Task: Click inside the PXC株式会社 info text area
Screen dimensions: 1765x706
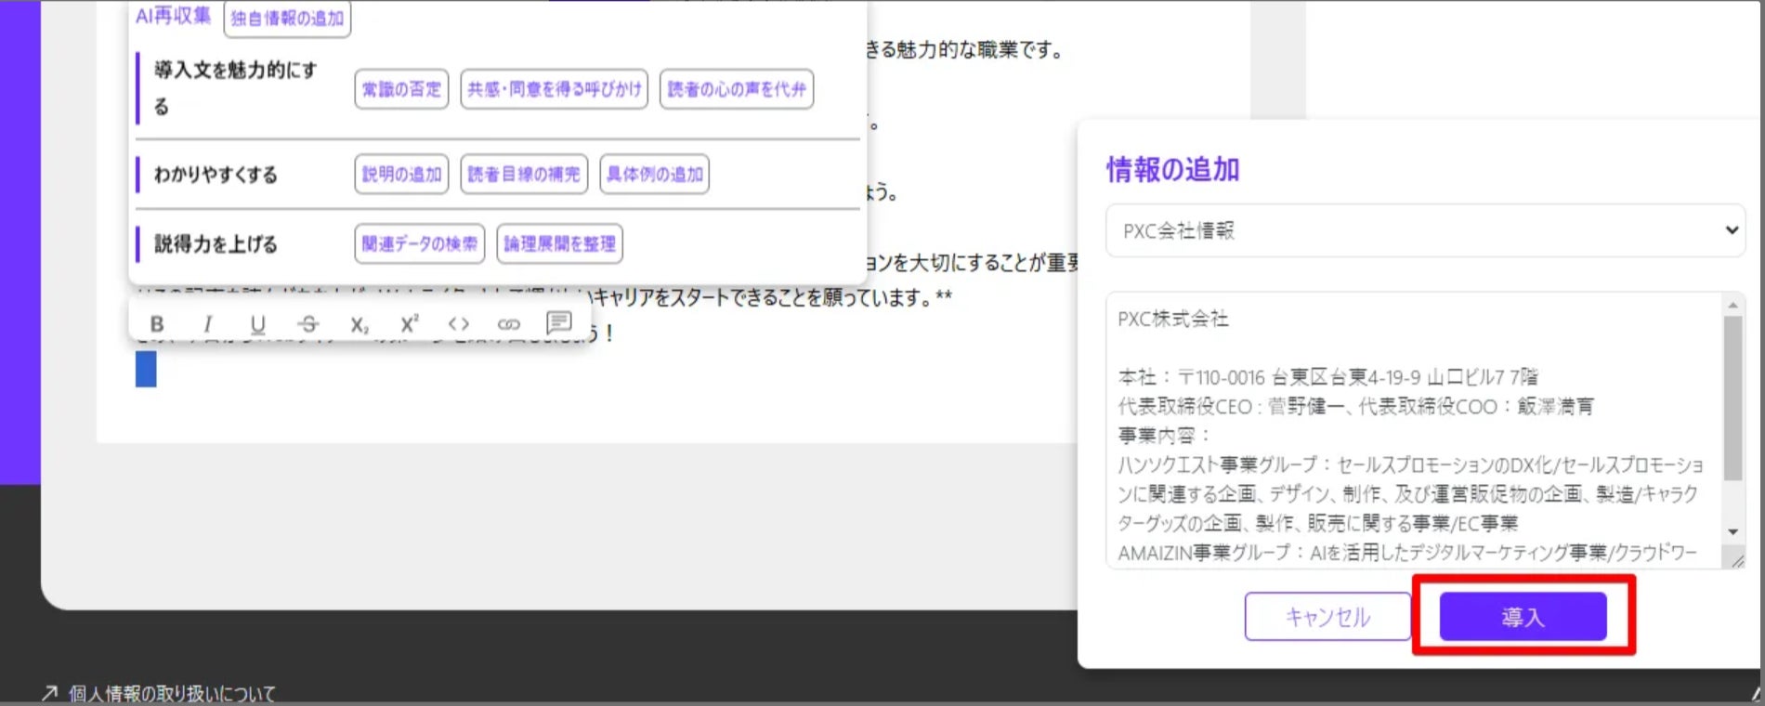Action: [1414, 430]
